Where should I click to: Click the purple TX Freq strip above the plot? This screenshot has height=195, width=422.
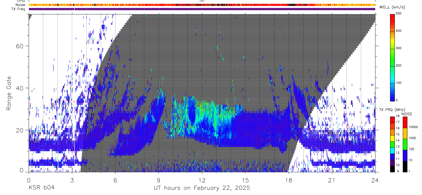tap(202, 9)
